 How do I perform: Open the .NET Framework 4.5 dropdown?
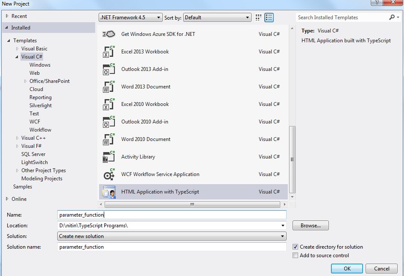(131, 17)
